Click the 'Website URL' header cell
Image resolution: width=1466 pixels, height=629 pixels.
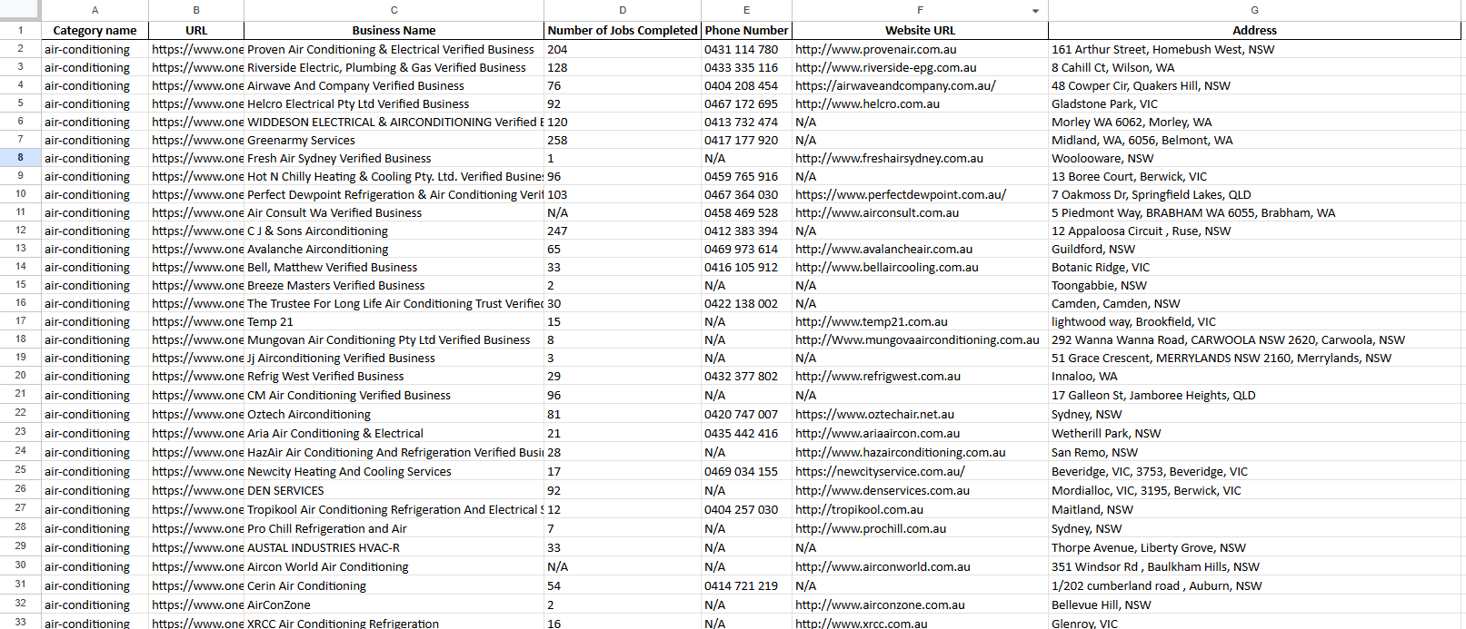(x=920, y=30)
